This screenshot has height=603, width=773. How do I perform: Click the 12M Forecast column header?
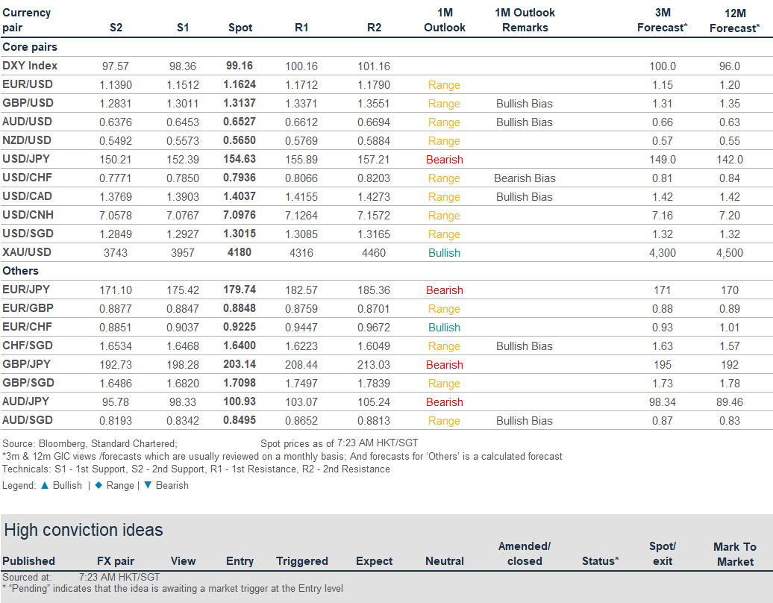click(x=734, y=20)
